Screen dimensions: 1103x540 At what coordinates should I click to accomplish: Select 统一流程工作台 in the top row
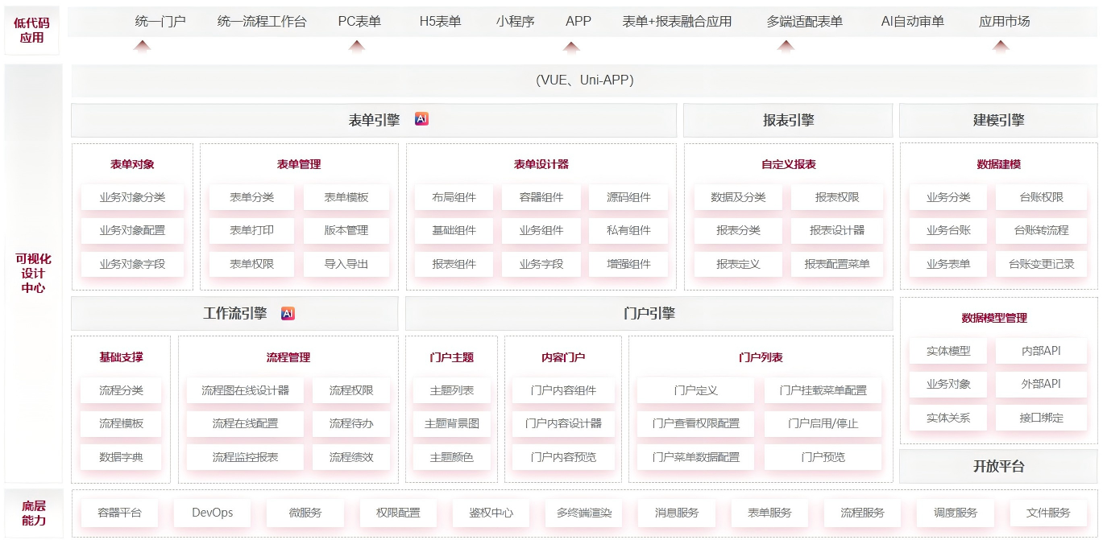pyautogui.click(x=262, y=22)
